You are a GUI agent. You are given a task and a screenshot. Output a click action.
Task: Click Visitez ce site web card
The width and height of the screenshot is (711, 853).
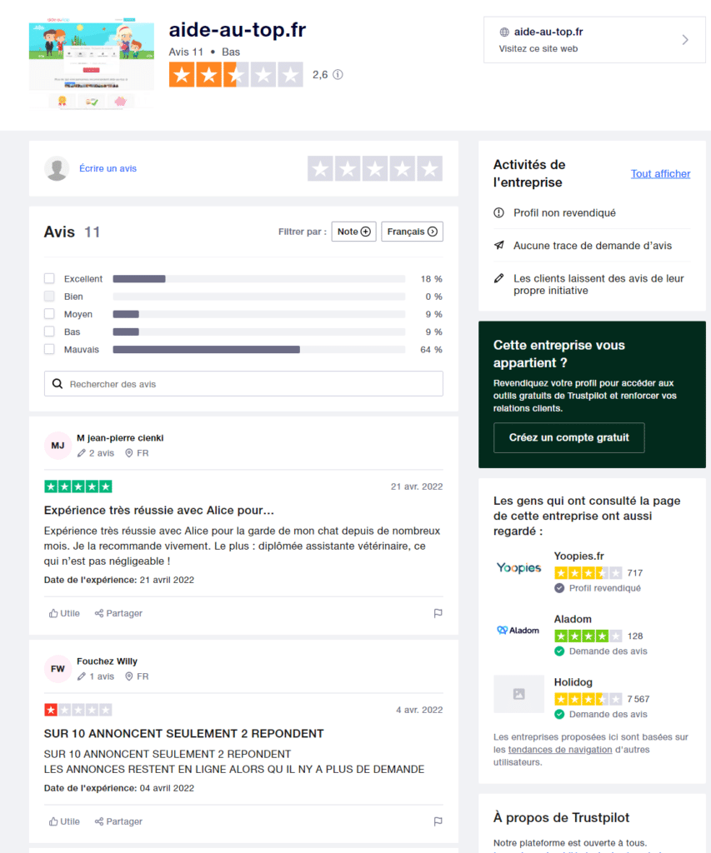594,40
